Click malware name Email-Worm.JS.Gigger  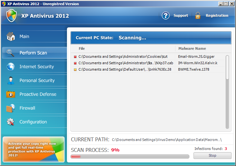point(196,57)
